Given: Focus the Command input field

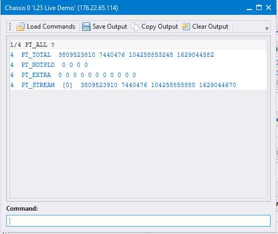Looking at the screenshot, I should (138, 221).
